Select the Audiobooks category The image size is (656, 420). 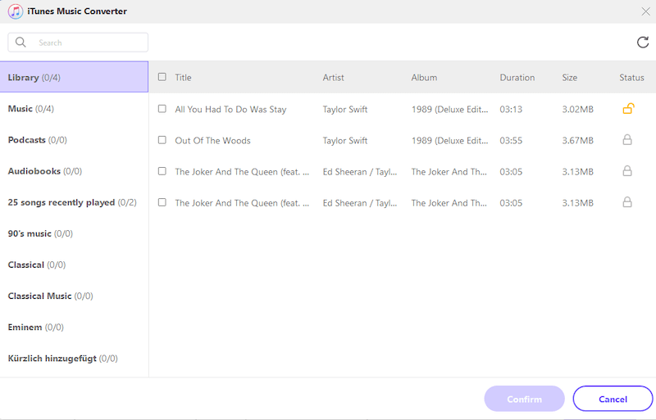(44, 171)
